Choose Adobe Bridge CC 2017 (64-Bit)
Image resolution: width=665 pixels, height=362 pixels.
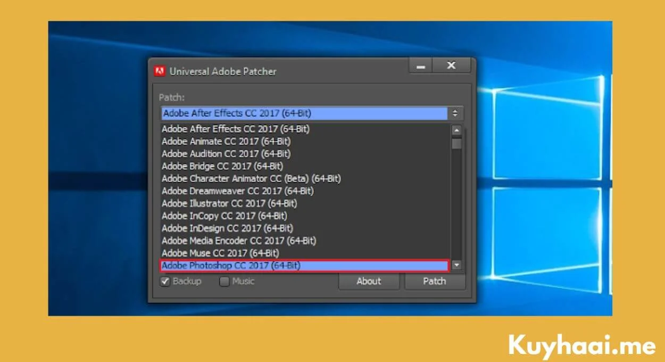point(305,166)
